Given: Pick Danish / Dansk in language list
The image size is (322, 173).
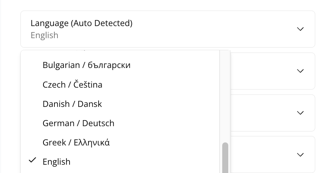Looking at the screenshot, I should [72, 104].
